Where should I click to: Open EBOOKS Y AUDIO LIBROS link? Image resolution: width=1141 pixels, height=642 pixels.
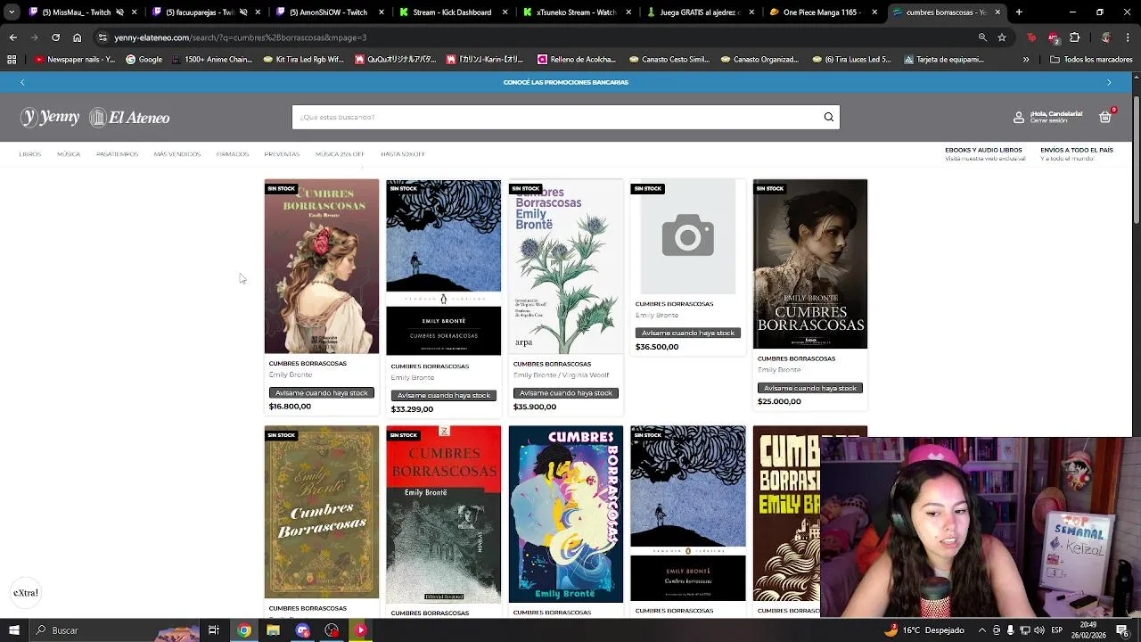(983, 150)
